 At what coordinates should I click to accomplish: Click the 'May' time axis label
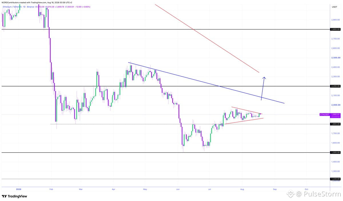[145, 189]
